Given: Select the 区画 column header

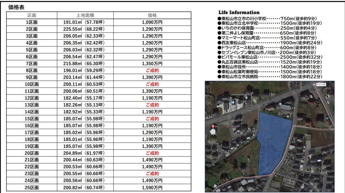Looking at the screenshot, I should coord(32,16).
